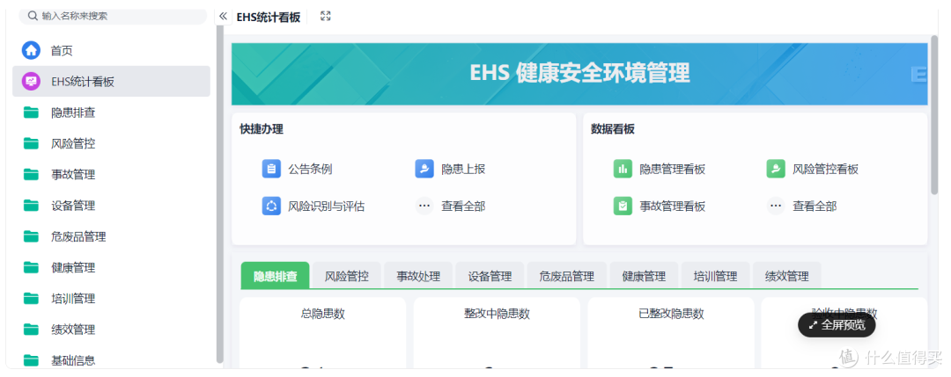951x377 pixels.
Task: Open the 事故管理看板 link
Action: 672,207
